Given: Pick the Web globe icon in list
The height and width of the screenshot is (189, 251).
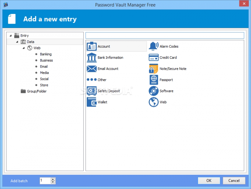Looking at the screenshot, I should (153, 102).
